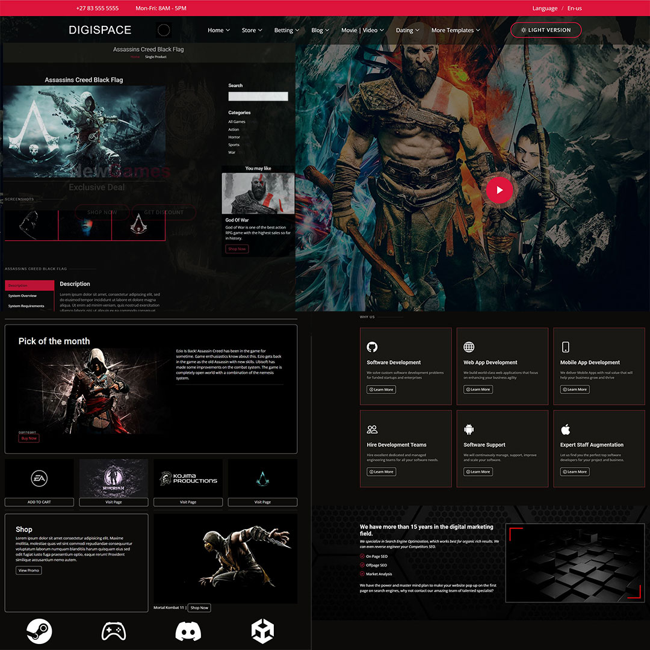Expand the Store dropdown menu
This screenshot has height=650, width=650.
tap(252, 30)
